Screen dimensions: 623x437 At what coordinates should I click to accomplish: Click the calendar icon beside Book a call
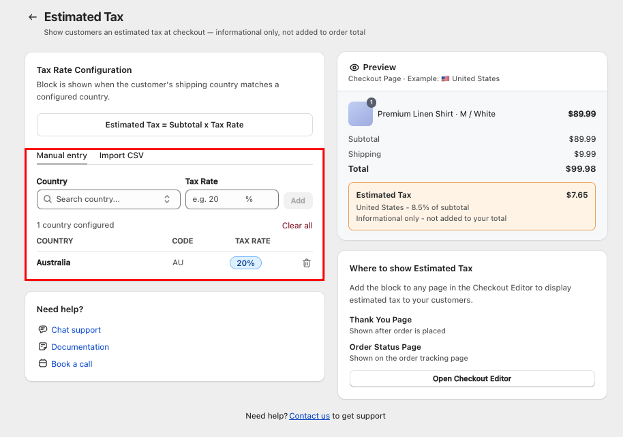tap(42, 363)
